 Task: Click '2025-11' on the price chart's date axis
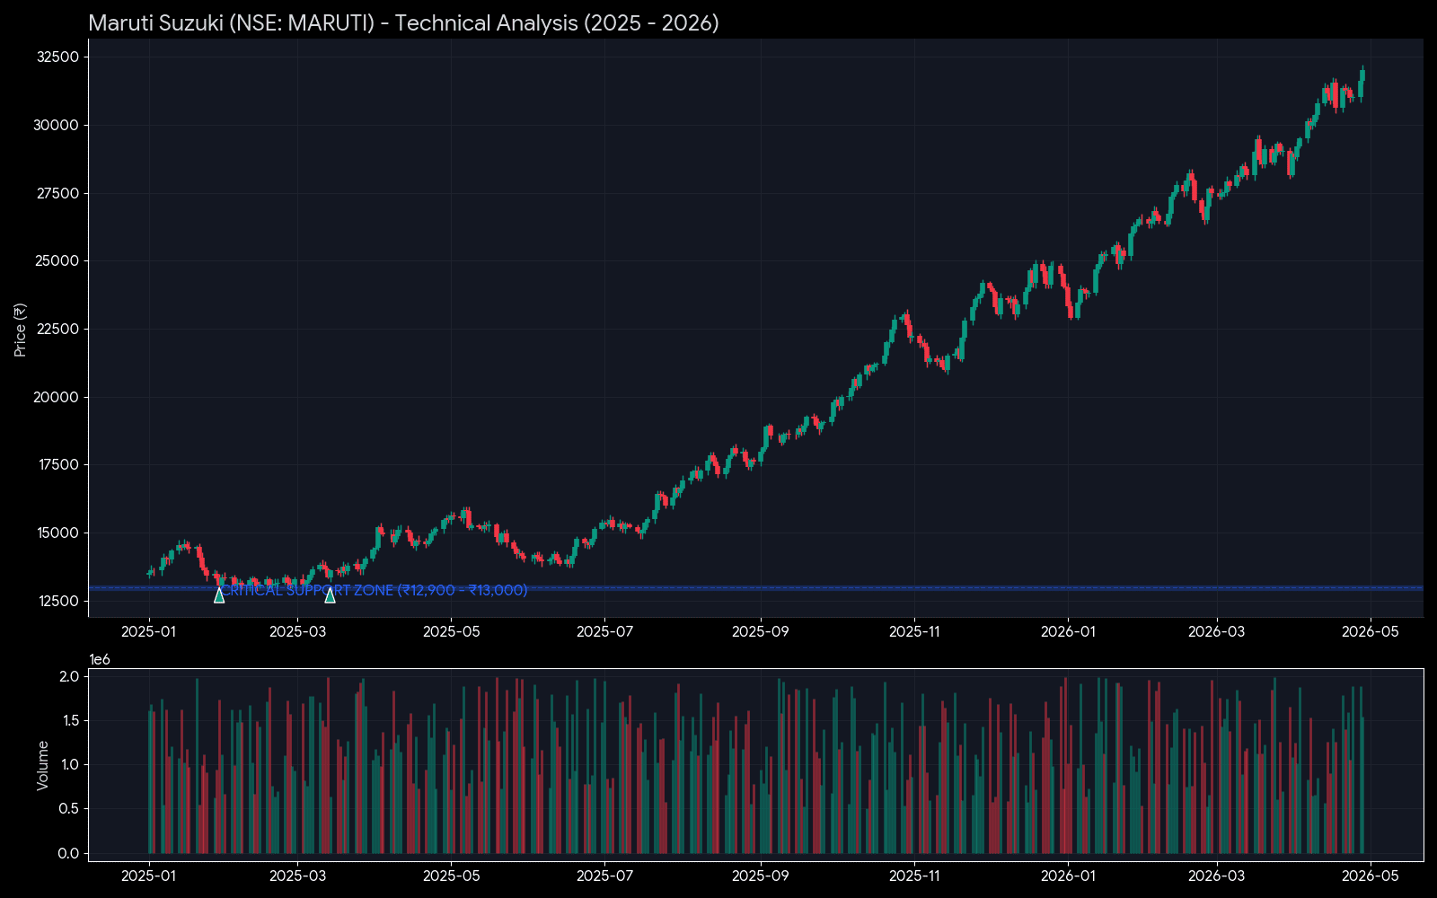914,631
